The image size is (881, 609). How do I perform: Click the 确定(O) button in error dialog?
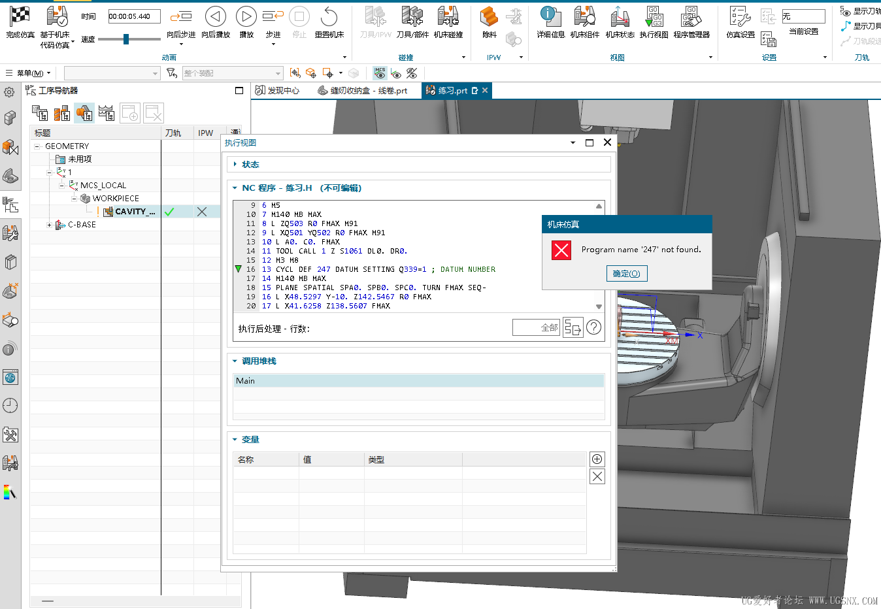point(626,274)
